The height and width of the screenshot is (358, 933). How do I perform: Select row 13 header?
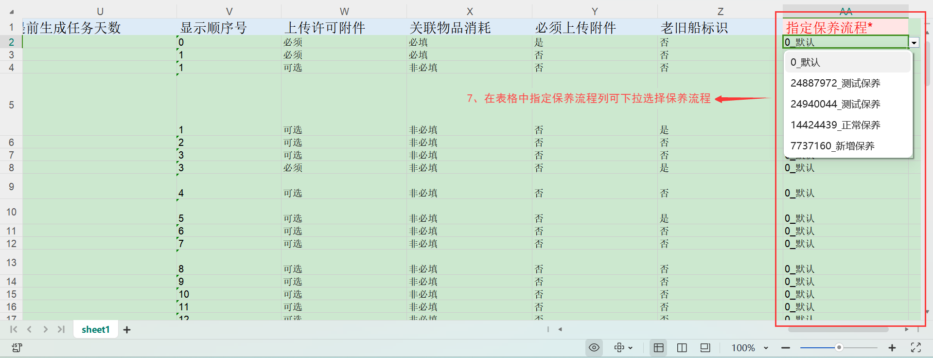pos(11,262)
